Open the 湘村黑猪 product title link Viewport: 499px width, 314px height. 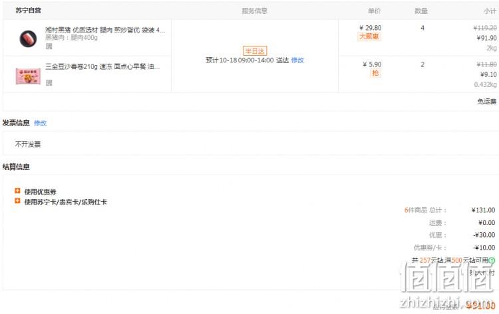105,30
